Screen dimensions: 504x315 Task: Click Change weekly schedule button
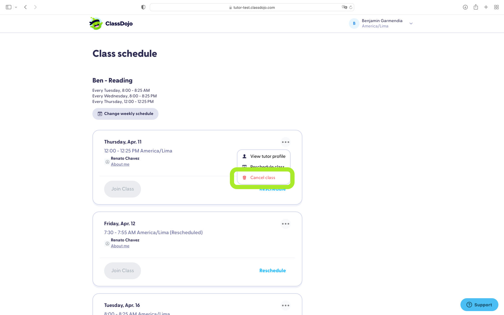(x=125, y=114)
